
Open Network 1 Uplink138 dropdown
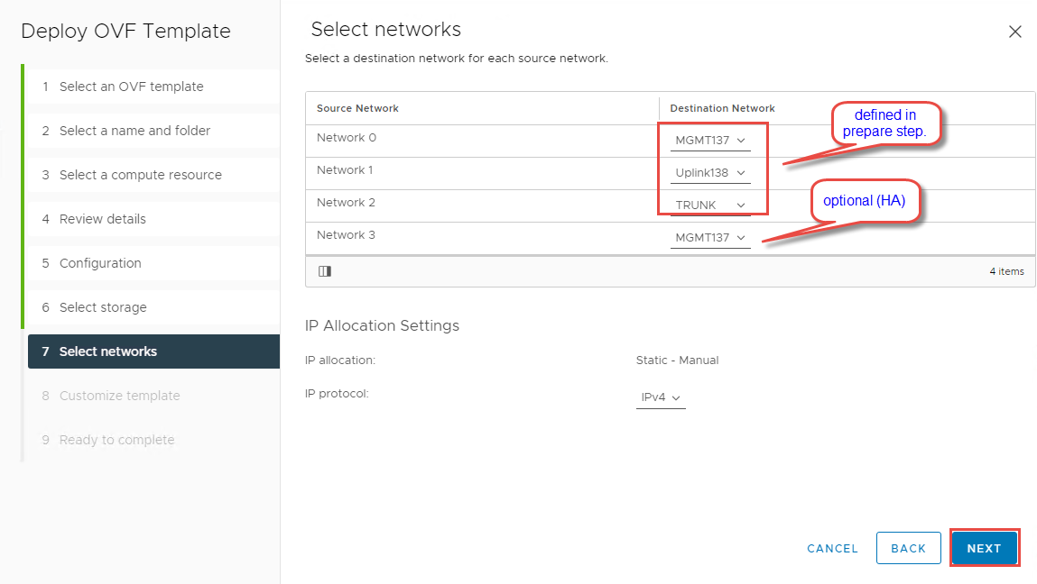tap(710, 173)
